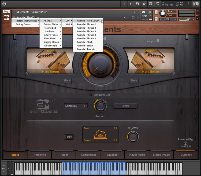Screen dimensions: 201x176
Task: Click the instrument volume slider
Action: coord(187,20)
